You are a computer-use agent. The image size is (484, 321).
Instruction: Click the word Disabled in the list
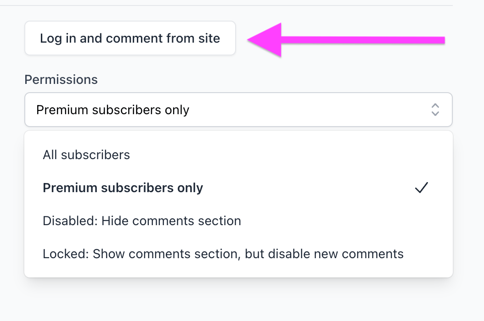[70, 221]
